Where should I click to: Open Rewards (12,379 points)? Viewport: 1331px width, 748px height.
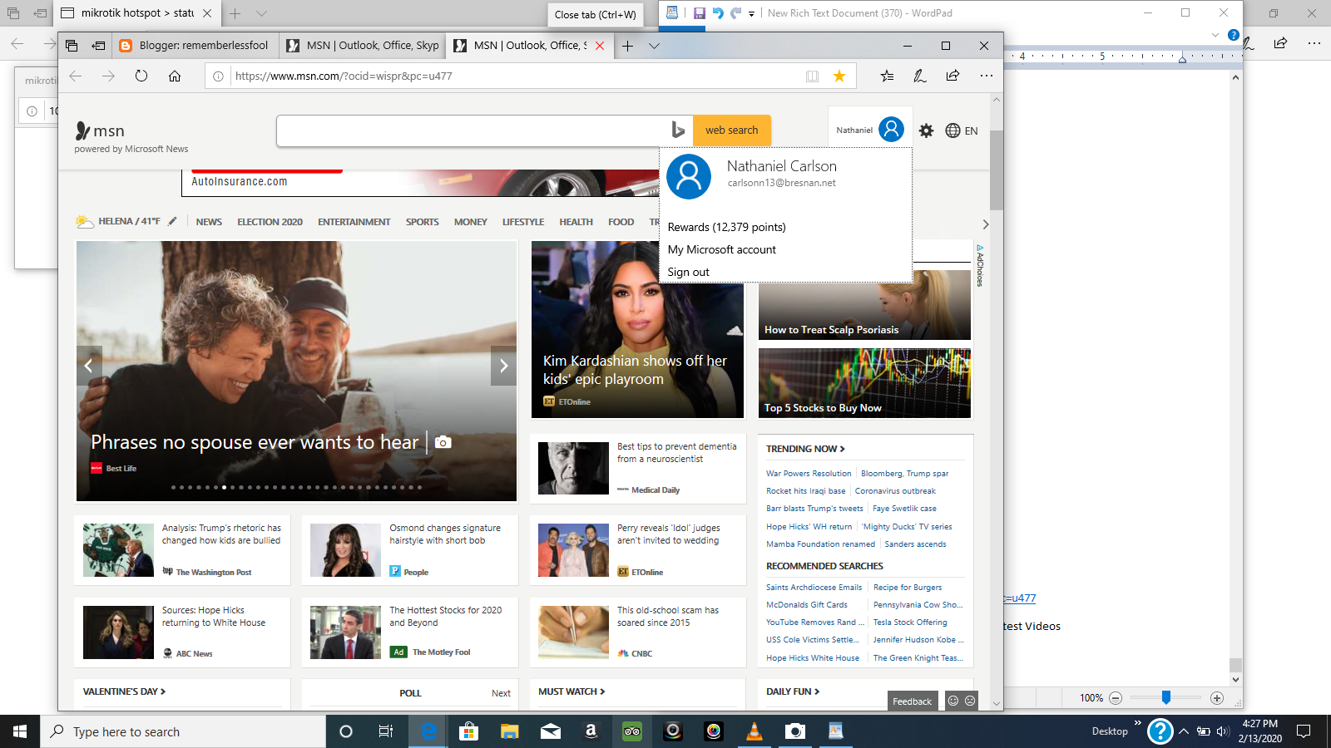(726, 227)
